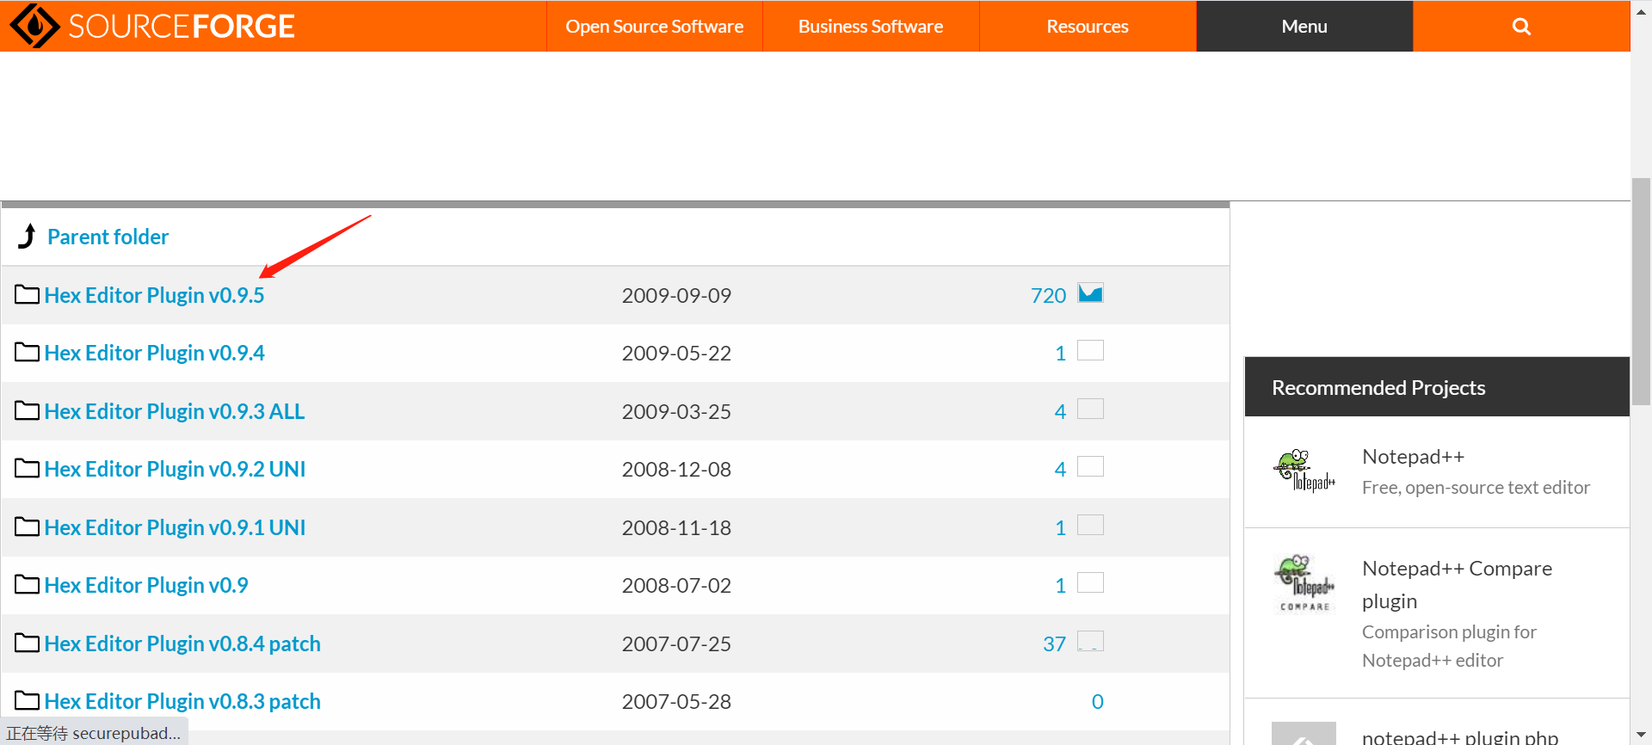The width and height of the screenshot is (1652, 745).
Task: Open Hex Editor Plugin v0.9.1 UNI folder
Action: 175,527
